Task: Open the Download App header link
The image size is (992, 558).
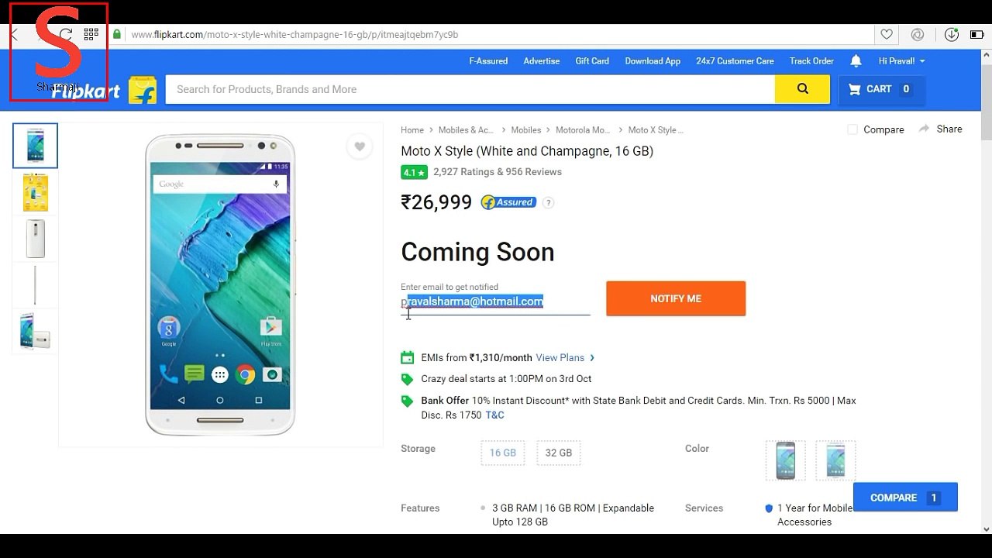Action: pos(653,60)
